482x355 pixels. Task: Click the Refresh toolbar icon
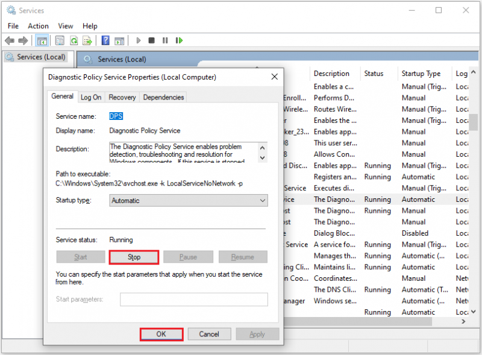pos(74,40)
